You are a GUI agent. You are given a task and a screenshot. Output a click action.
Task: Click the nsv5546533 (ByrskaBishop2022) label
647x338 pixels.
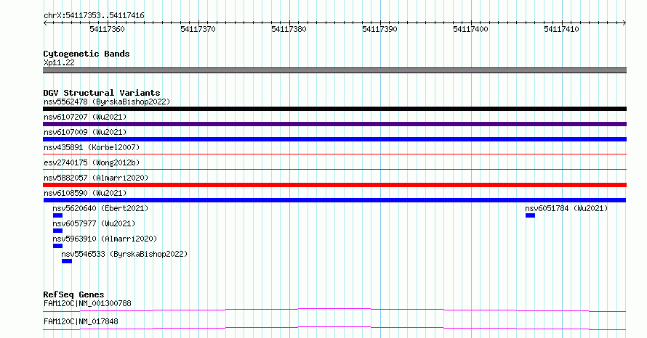coord(124,254)
